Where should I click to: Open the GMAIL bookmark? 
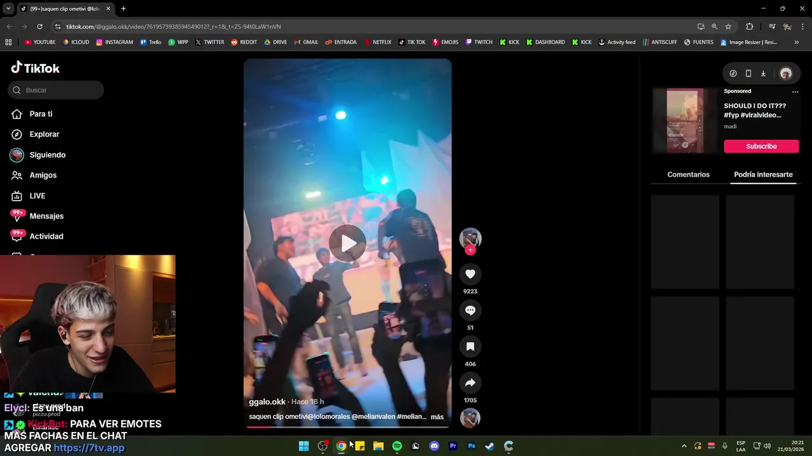pos(306,42)
